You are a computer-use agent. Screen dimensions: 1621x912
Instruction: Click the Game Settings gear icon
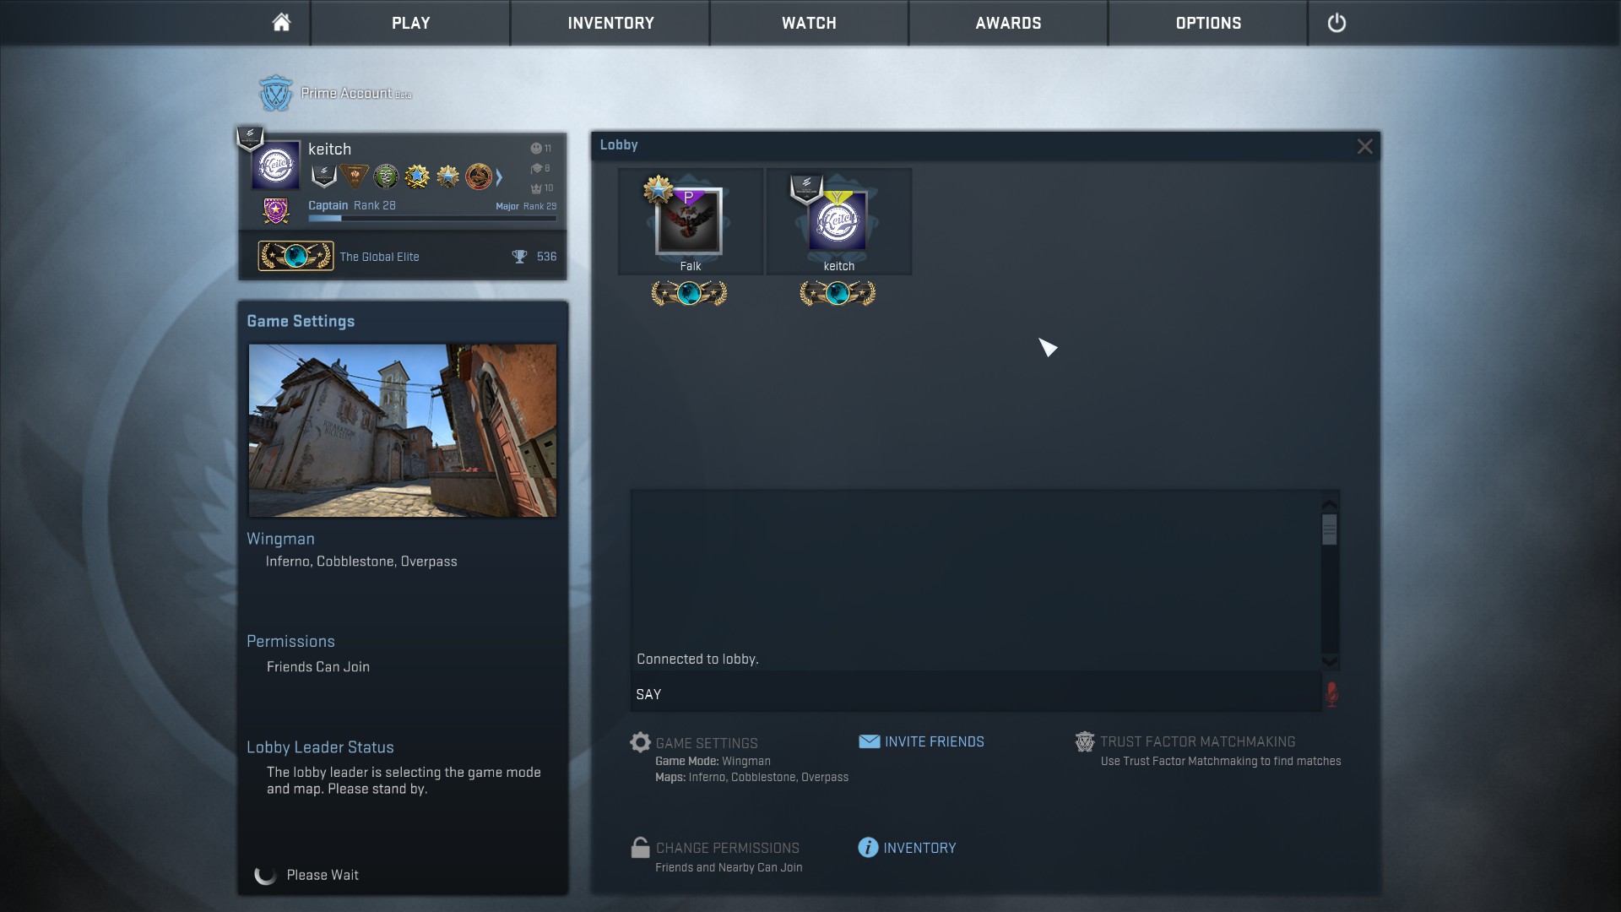640,742
